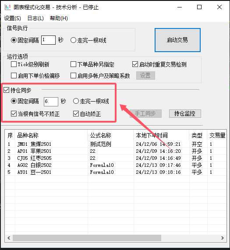Select 固定间隔 radio under 信号执行
This screenshot has height=250, width=230.
14,40
